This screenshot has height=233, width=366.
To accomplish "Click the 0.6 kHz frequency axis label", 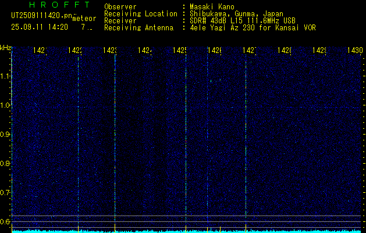I will (x=5, y=221).
